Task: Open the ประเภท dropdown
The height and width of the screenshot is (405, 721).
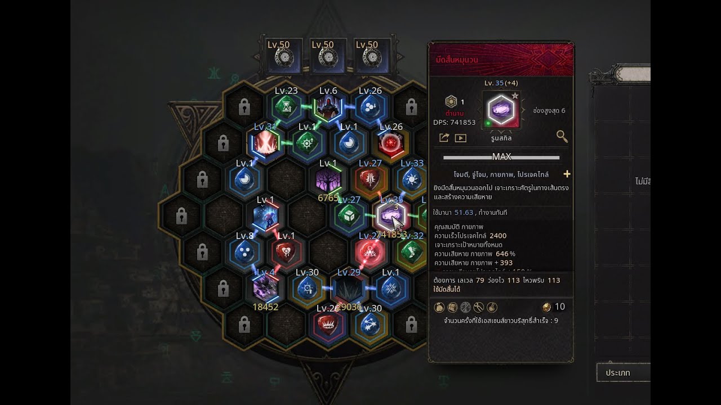Action: point(624,373)
